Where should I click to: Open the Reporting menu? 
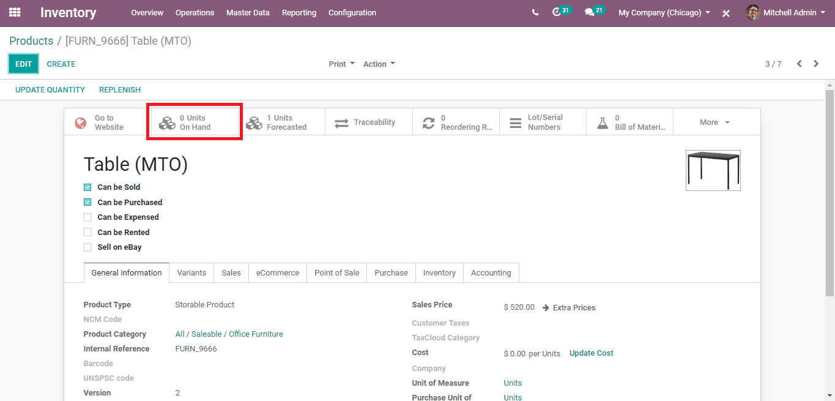(x=299, y=12)
